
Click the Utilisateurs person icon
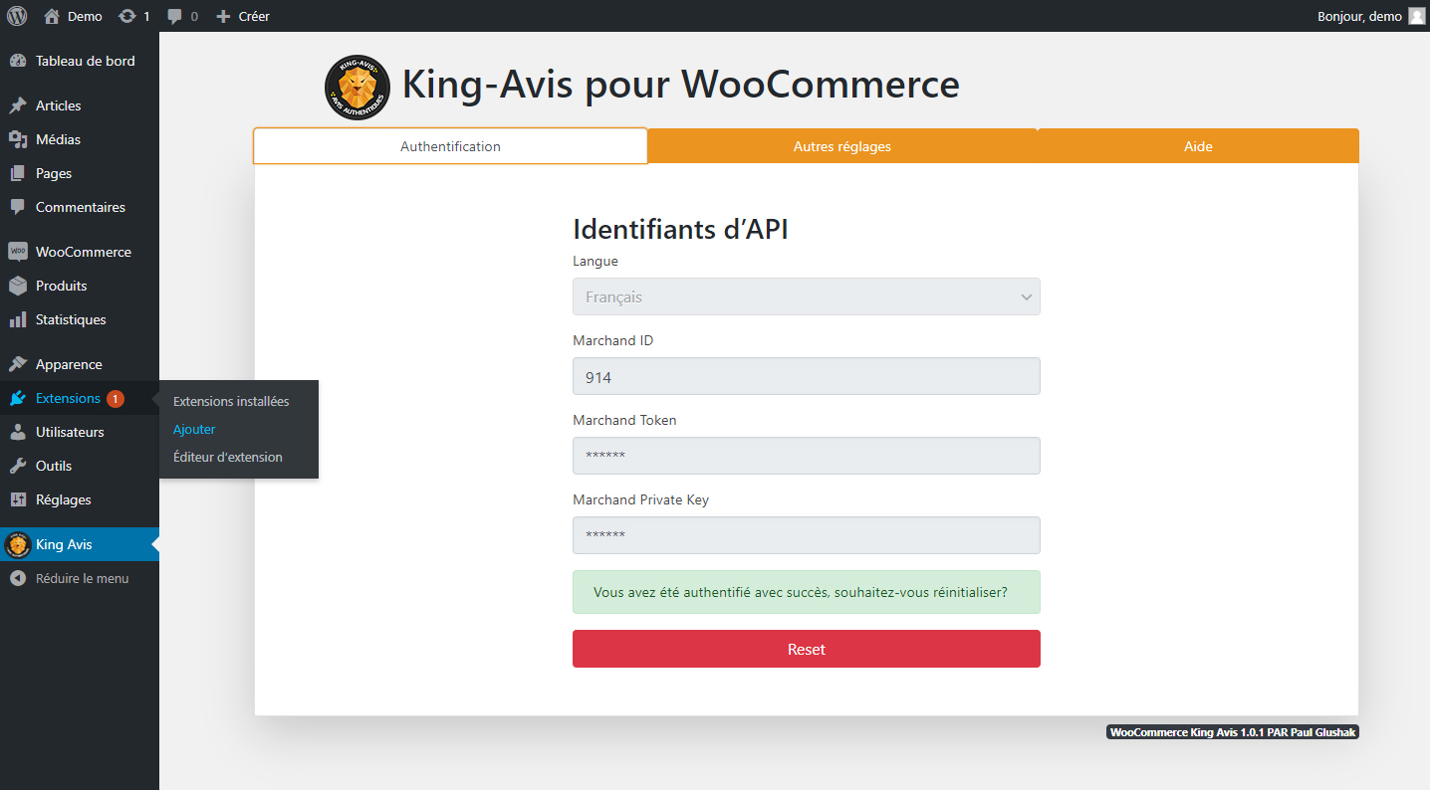pos(18,432)
